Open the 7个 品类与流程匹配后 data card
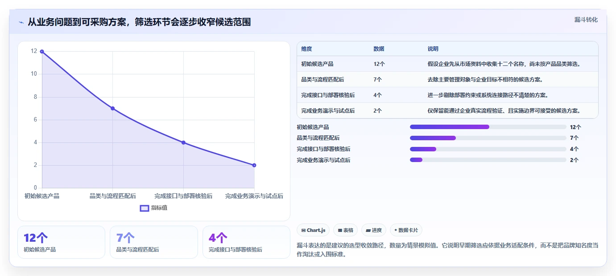 (x=154, y=242)
